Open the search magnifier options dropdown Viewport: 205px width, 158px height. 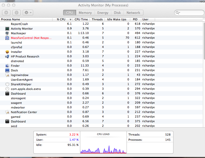pyautogui.click(x=178, y=13)
